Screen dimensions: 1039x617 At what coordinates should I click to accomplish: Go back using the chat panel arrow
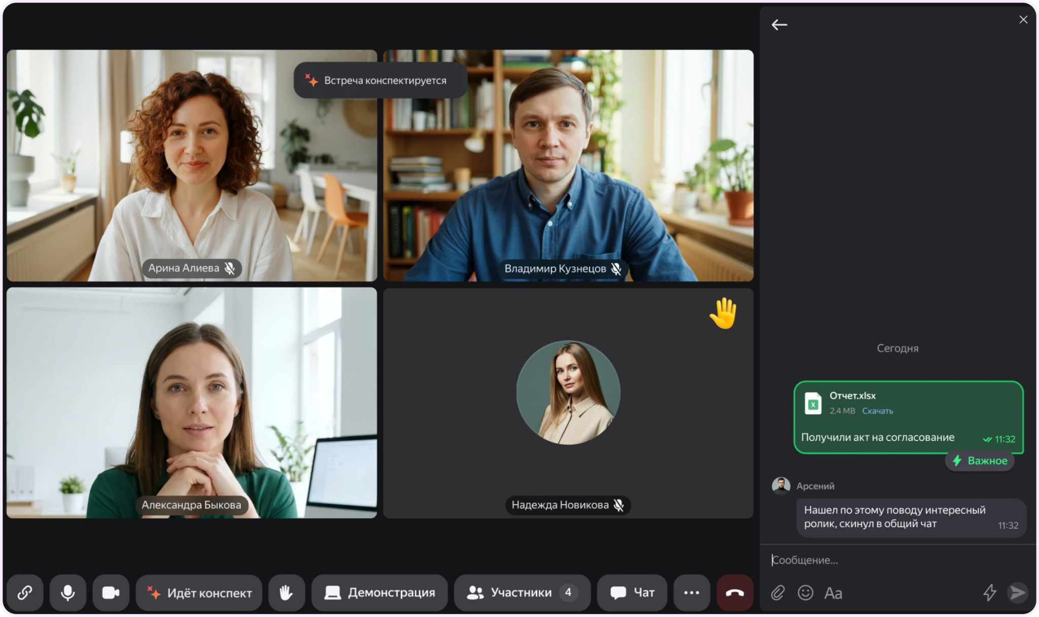click(779, 24)
